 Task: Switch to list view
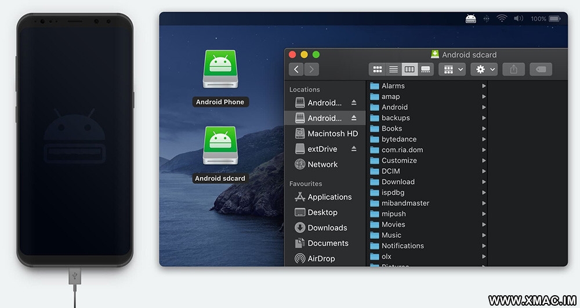(x=393, y=69)
